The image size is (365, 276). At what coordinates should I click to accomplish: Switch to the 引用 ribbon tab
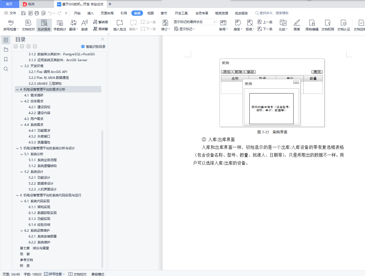tap(124, 13)
